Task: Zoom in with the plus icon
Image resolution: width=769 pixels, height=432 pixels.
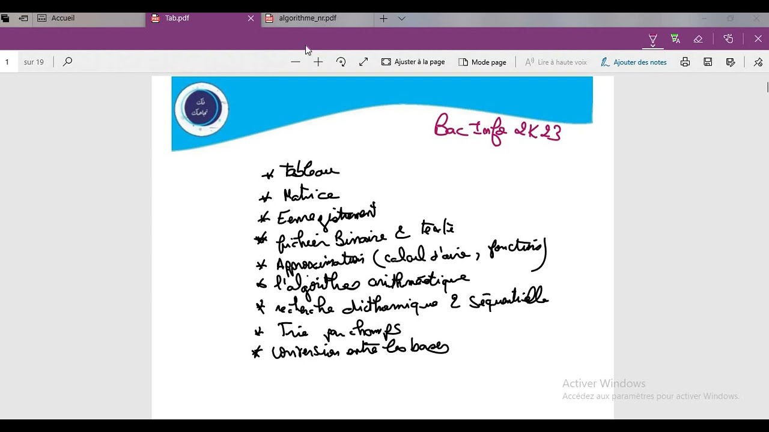Action: [318, 62]
